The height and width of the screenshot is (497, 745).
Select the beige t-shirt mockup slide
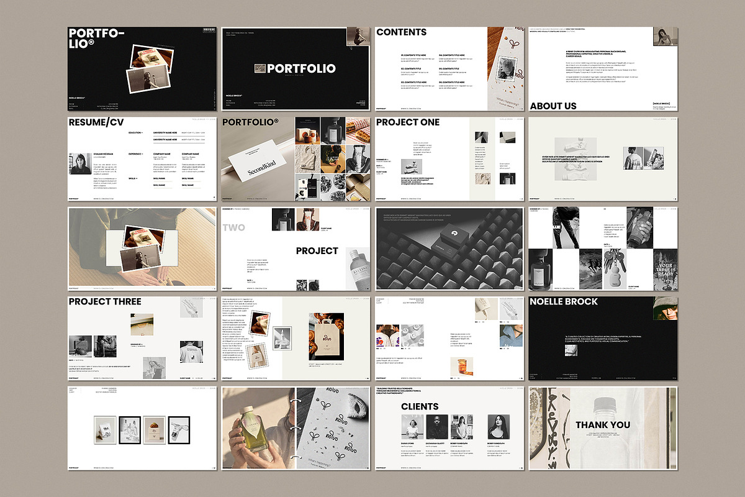coord(603,158)
